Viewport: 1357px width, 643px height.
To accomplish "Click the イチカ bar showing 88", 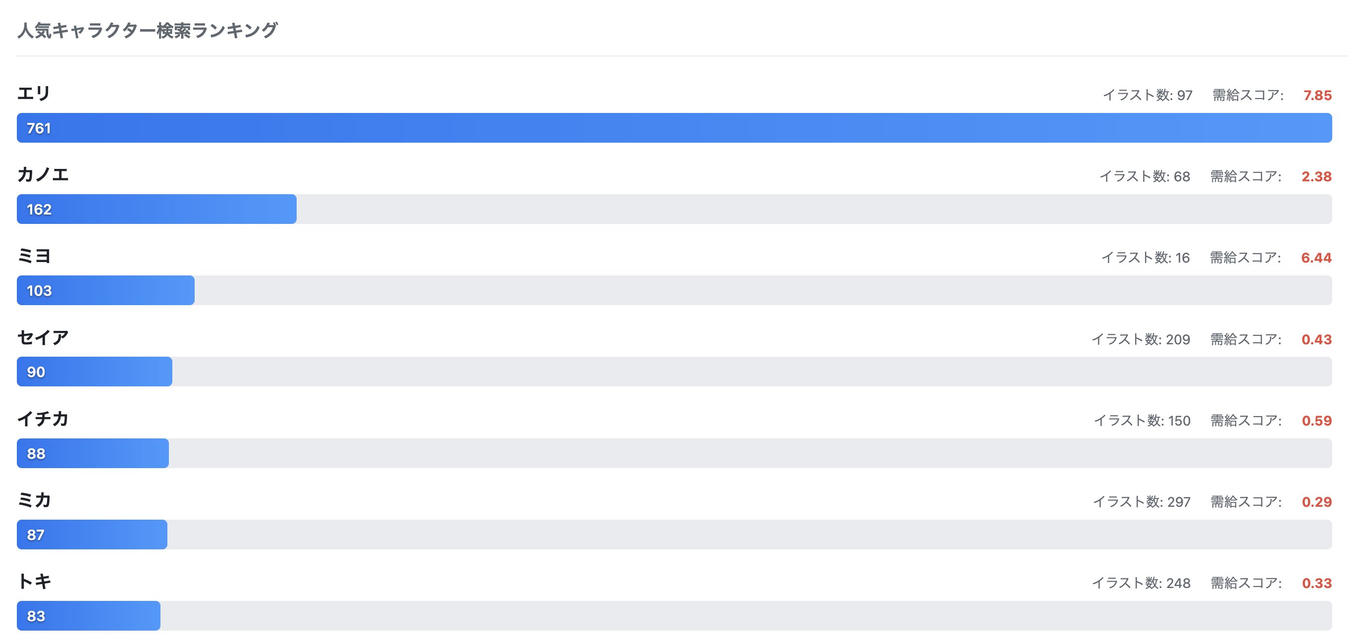I will click(93, 453).
